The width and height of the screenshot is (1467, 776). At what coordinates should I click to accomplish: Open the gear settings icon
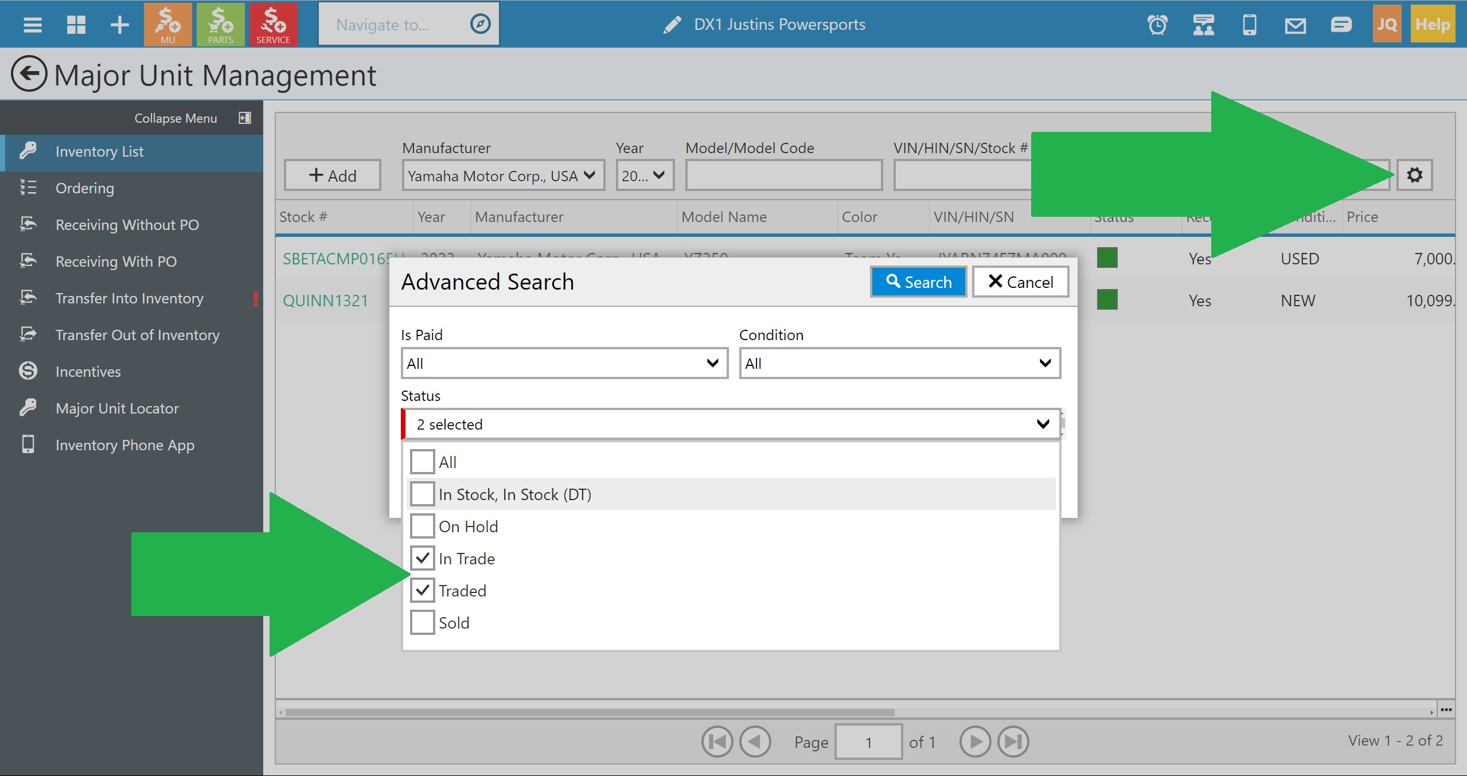coord(1414,175)
